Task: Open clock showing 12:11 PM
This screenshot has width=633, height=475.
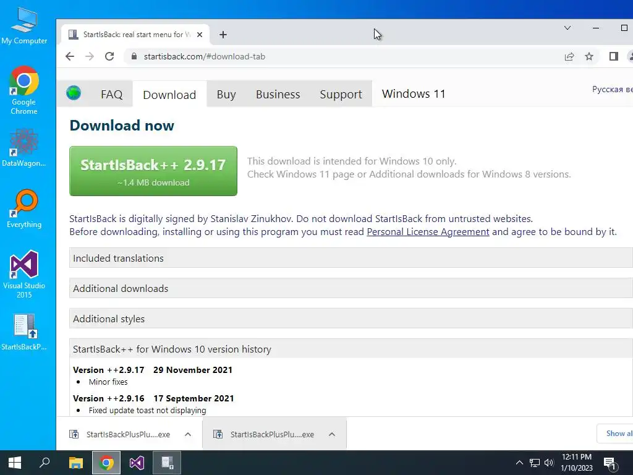Action: click(x=577, y=463)
